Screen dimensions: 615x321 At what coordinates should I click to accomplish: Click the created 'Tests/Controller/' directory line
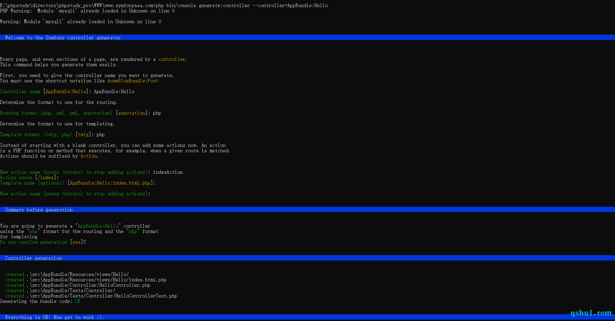coord(60,290)
